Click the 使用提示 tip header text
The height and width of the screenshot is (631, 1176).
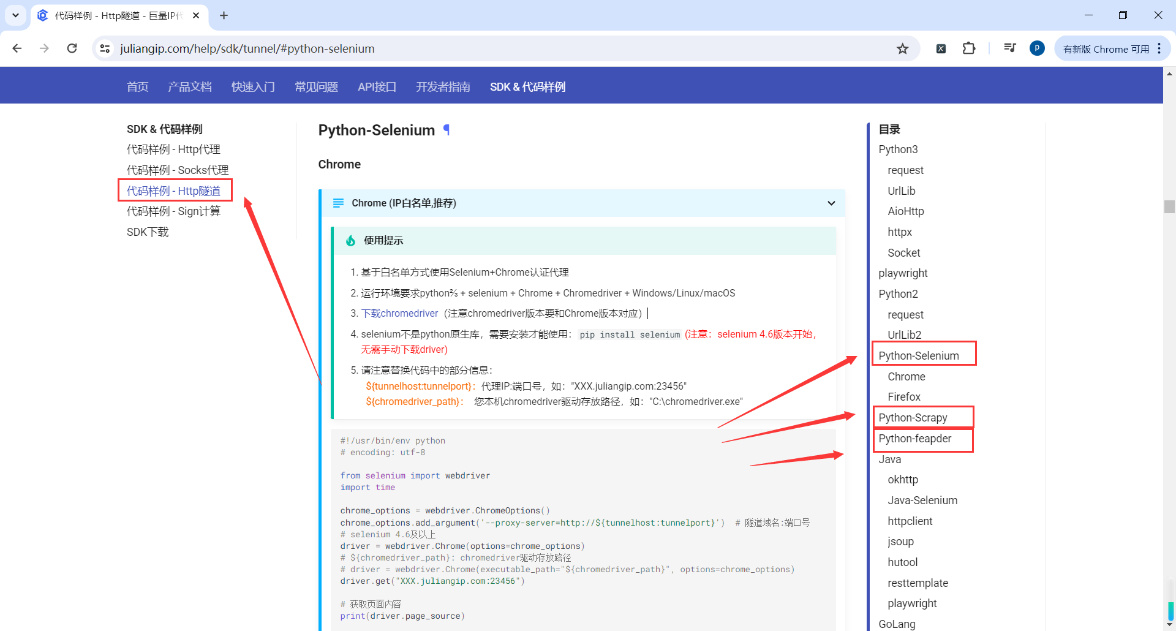[383, 241]
